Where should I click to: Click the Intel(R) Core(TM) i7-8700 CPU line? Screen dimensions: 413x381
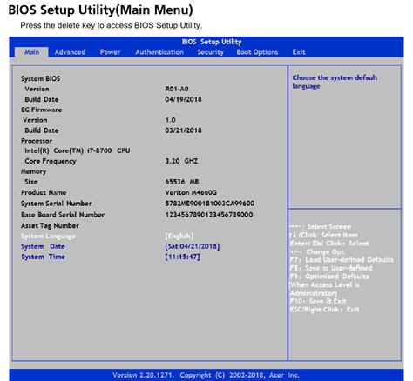coord(78,150)
